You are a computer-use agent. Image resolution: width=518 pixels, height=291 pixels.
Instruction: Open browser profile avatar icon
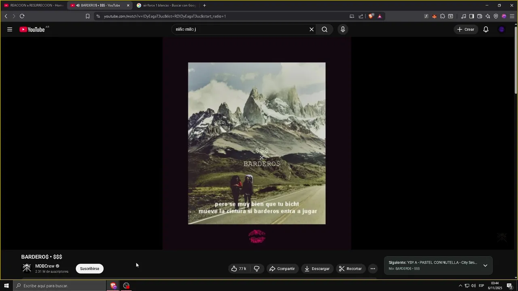(504, 16)
